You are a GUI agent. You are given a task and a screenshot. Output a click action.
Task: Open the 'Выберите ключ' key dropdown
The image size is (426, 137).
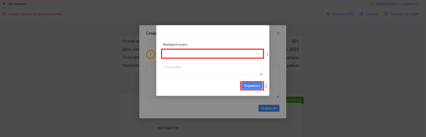click(x=212, y=54)
